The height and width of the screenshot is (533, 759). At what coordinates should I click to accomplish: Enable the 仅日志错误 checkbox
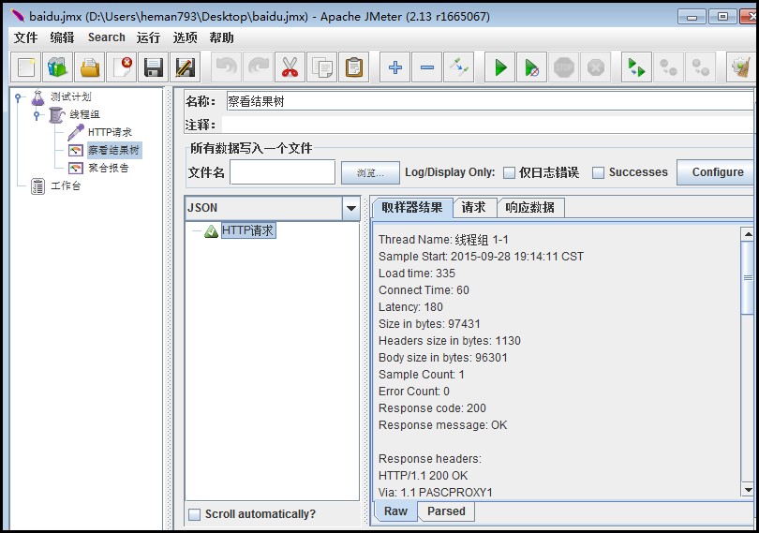click(x=509, y=172)
